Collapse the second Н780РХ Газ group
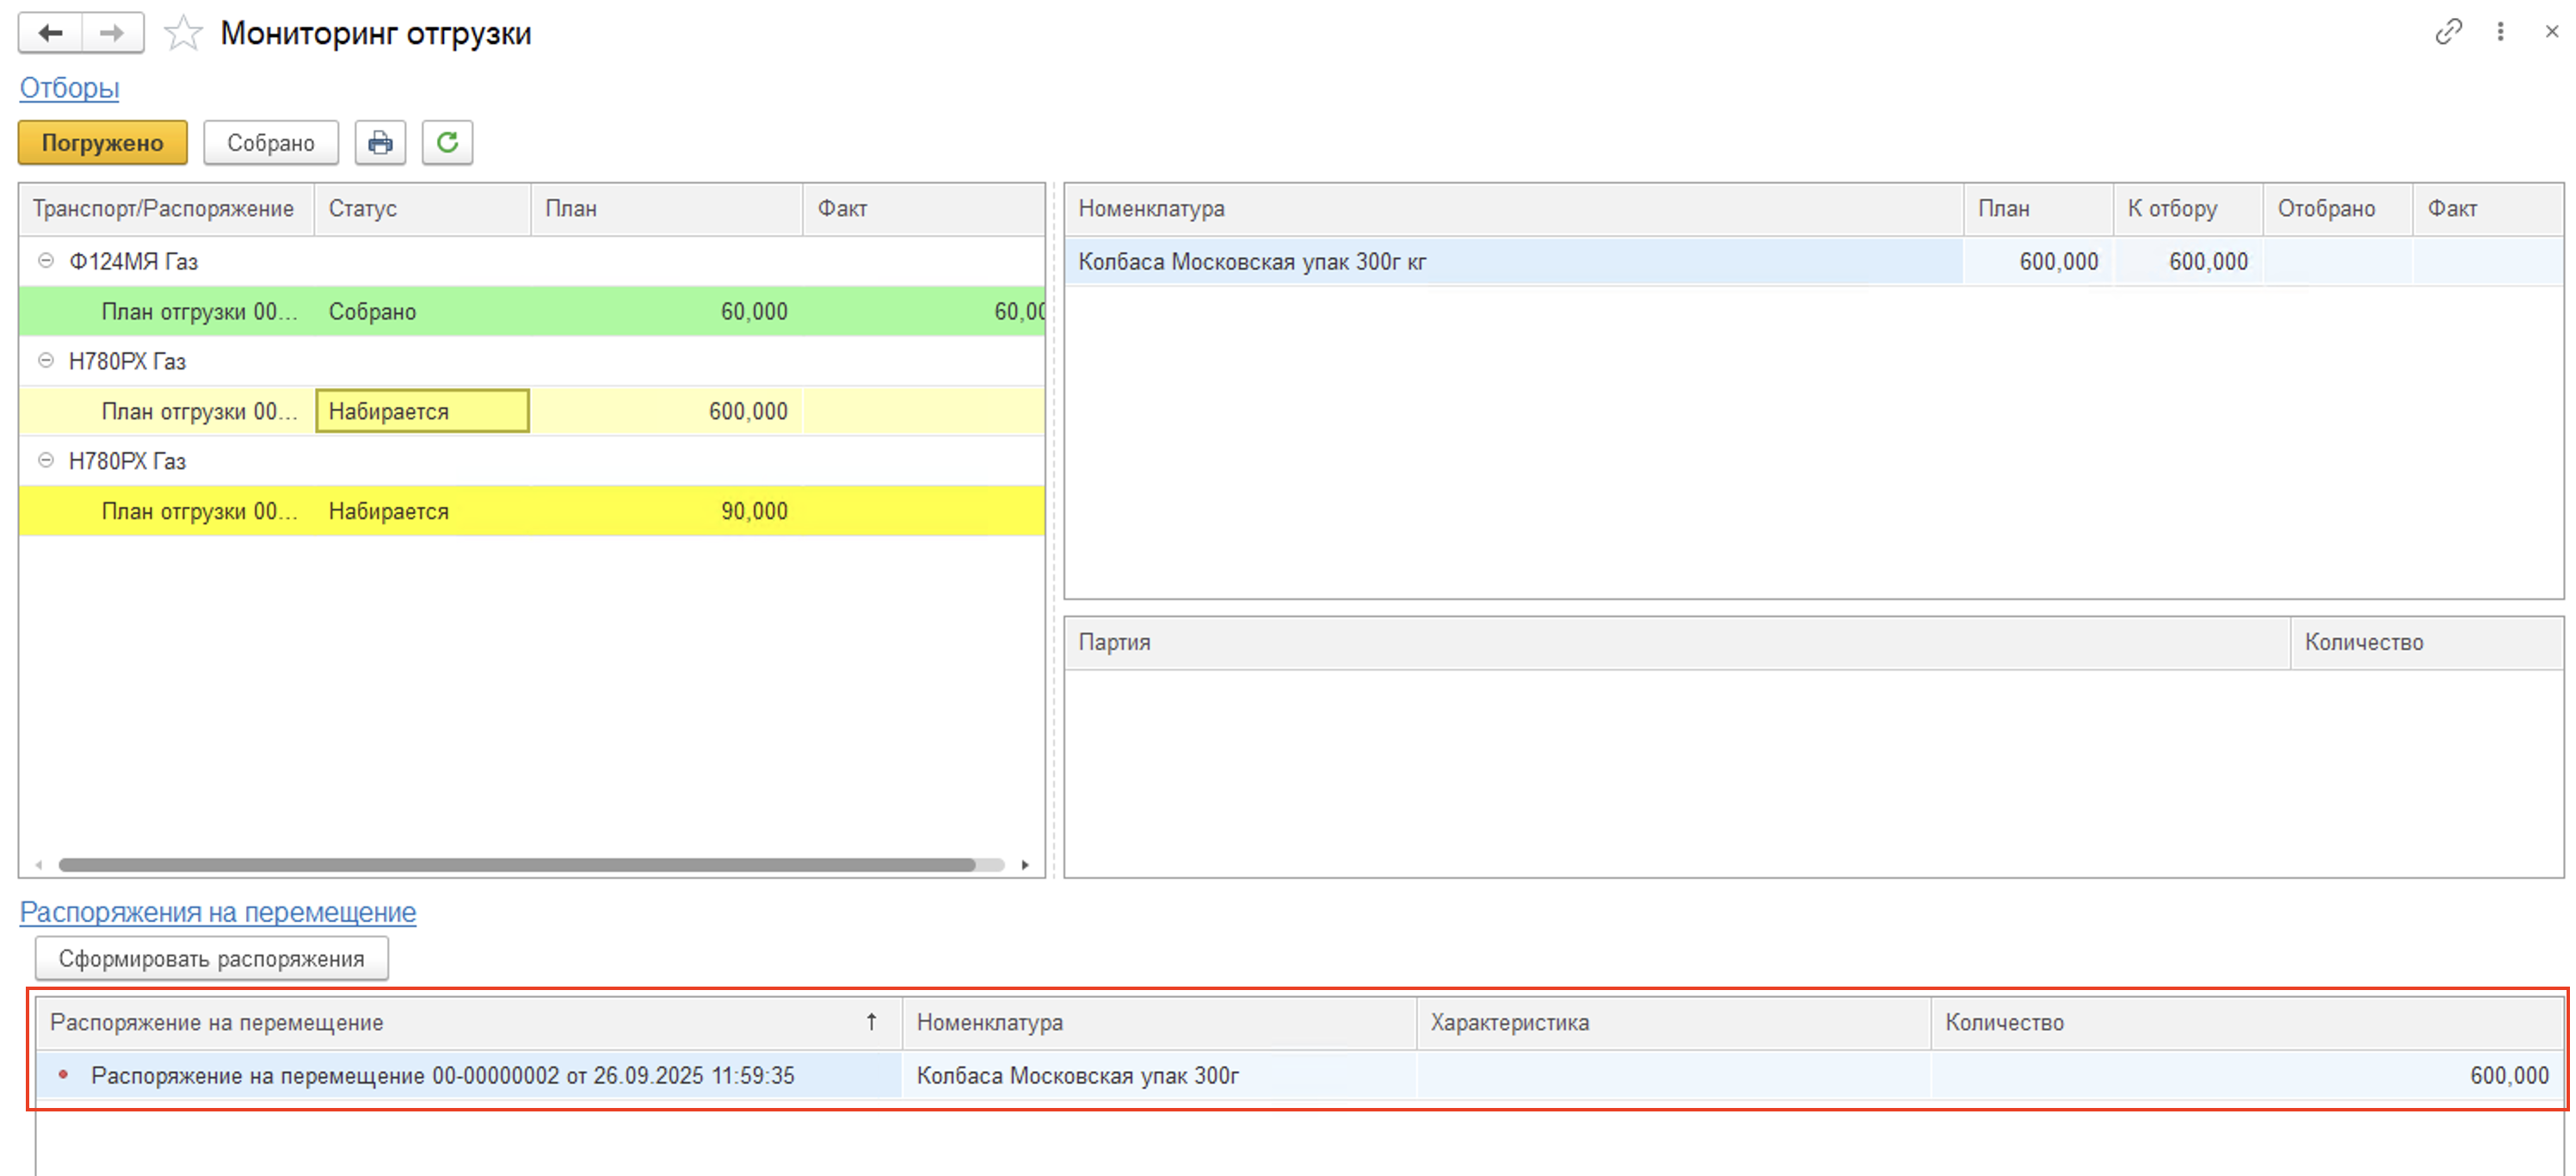 pos(46,461)
